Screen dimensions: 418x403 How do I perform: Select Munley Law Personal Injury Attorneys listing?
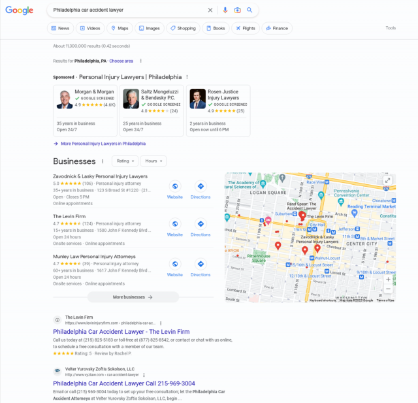(x=94, y=257)
